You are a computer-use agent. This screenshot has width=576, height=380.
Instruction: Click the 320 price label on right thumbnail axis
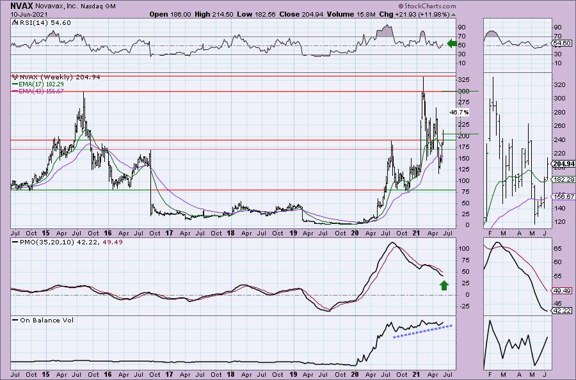560,85
